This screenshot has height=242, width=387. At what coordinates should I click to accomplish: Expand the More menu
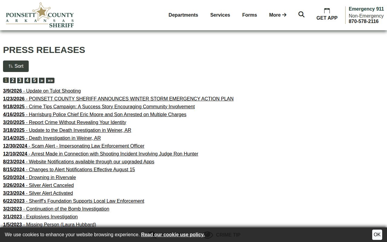click(x=278, y=15)
